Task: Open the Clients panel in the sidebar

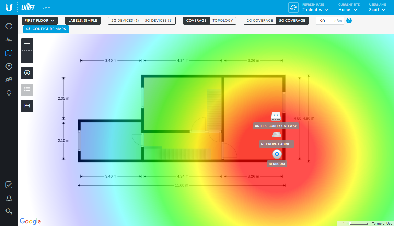Action: click(9, 79)
